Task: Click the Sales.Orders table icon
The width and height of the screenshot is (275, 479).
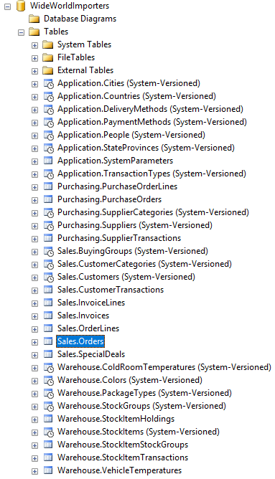Action: click(48, 341)
